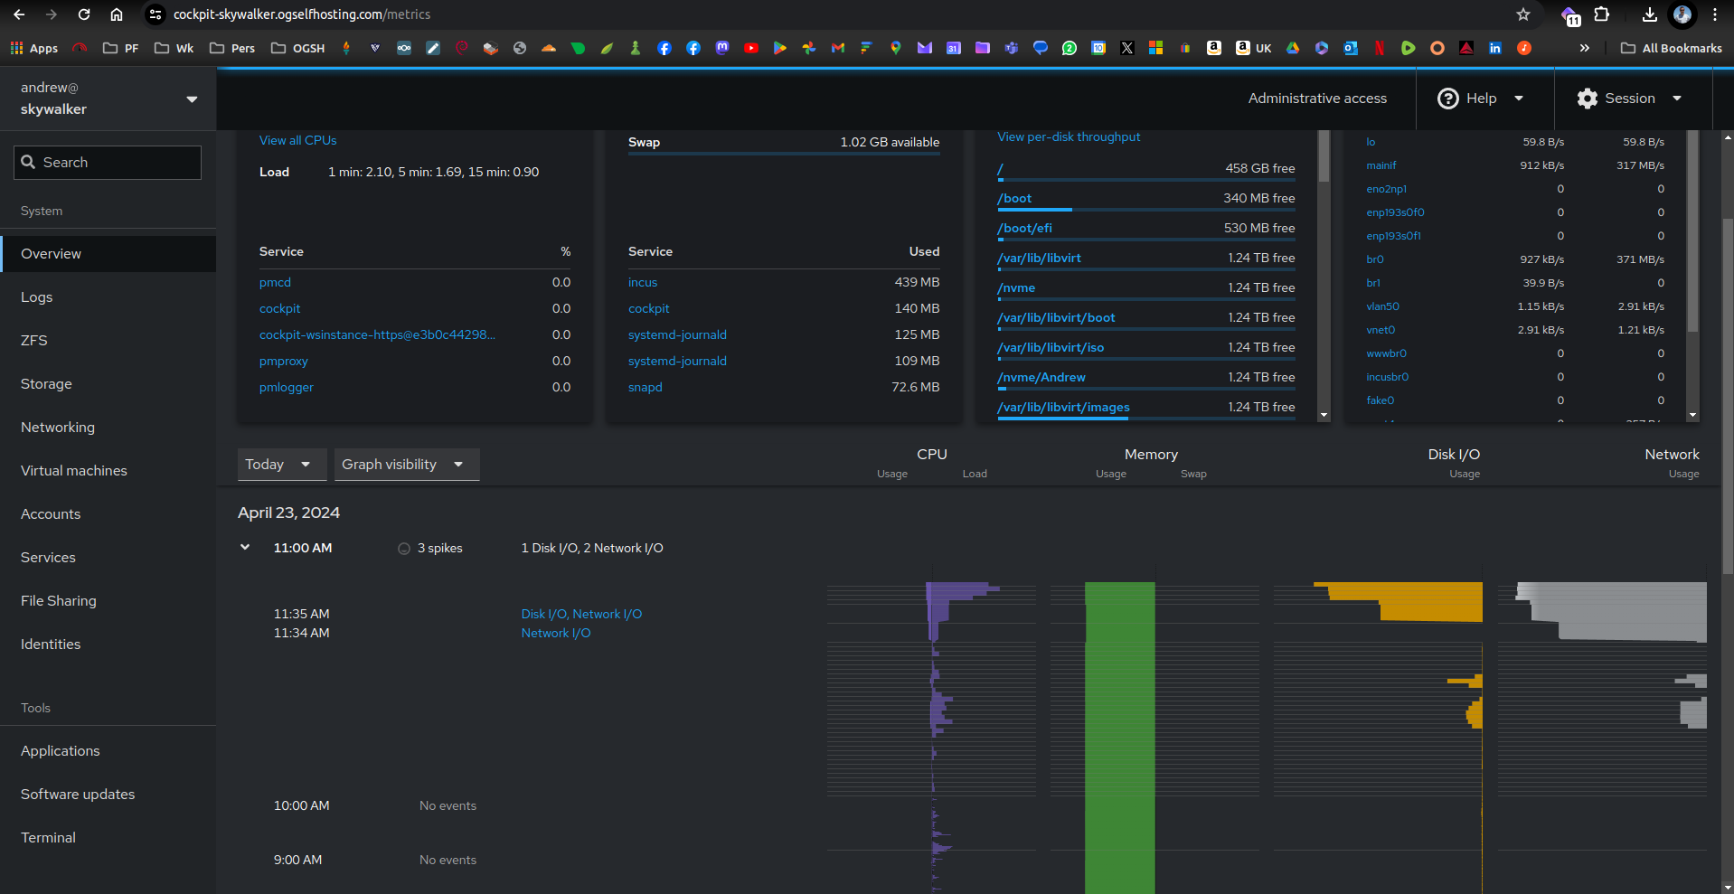Open the pmcd service link
This screenshot has height=894, width=1734.
click(x=275, y=282)
